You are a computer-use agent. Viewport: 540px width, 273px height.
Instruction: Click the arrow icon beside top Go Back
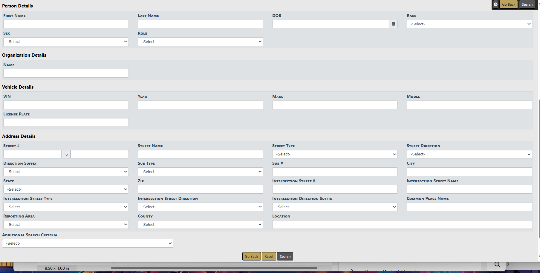coord(495,4)
